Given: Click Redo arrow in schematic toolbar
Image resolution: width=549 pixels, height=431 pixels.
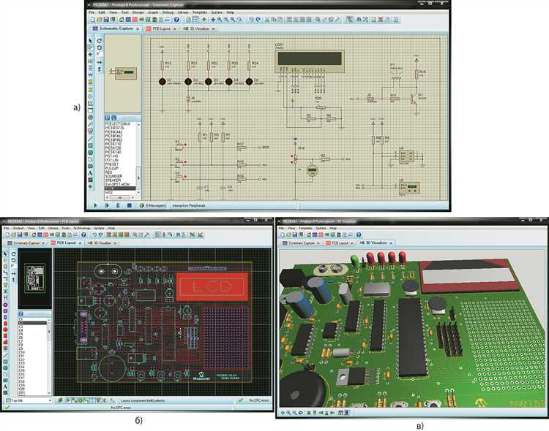Looking at the screenshot, I should 258,20.
